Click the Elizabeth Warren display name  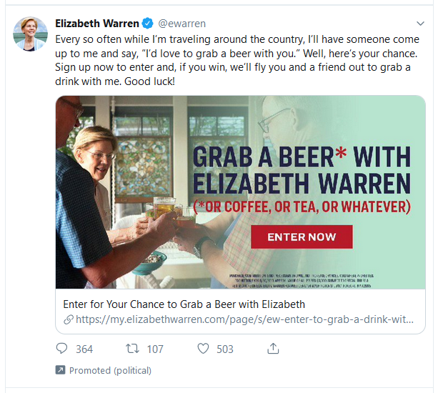pos(97,24)
